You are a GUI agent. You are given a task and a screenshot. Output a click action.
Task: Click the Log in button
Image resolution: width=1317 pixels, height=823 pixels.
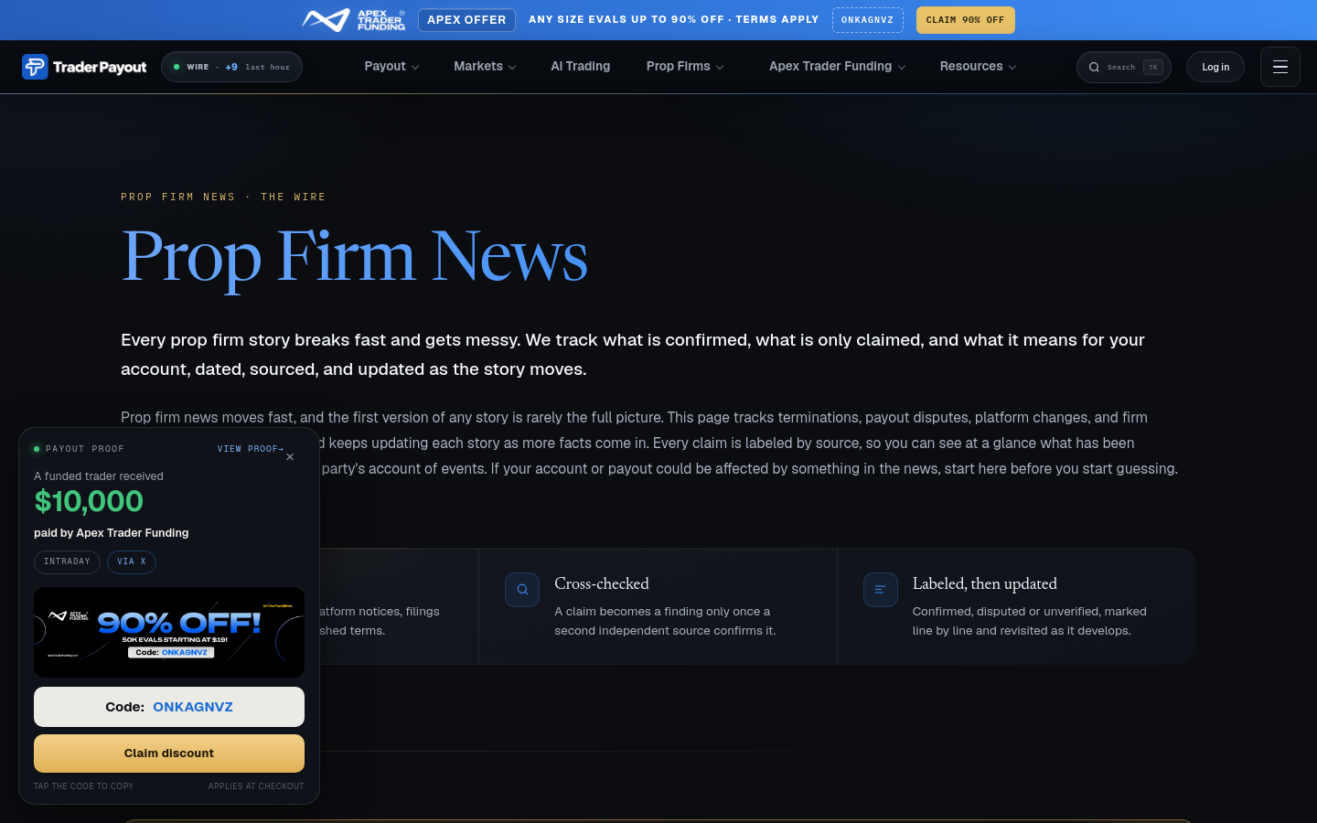point(1215,67)
